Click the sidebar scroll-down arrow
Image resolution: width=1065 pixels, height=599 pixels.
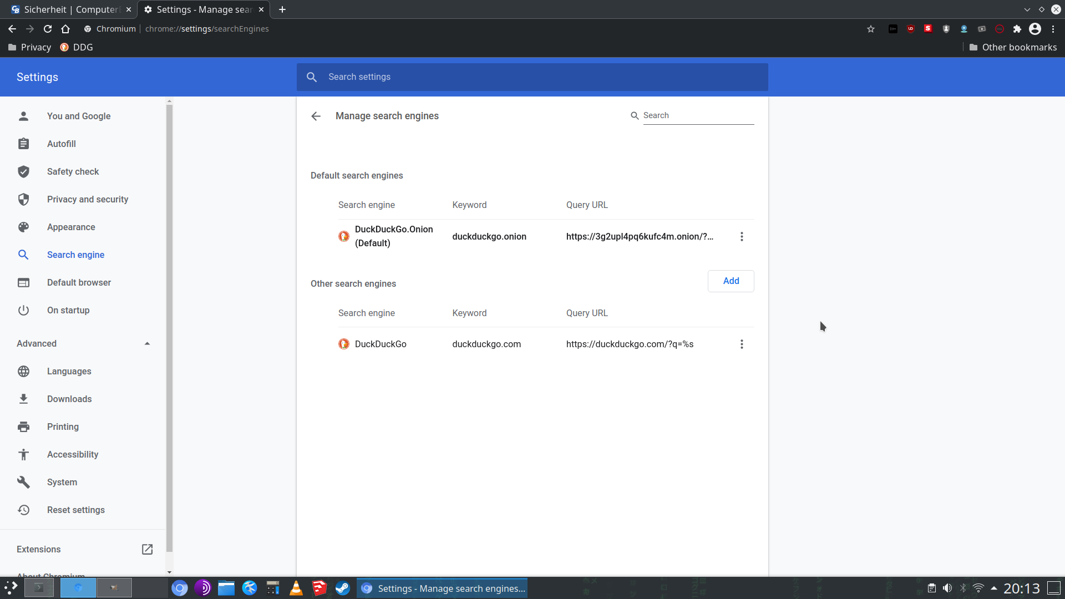(169, 572)
